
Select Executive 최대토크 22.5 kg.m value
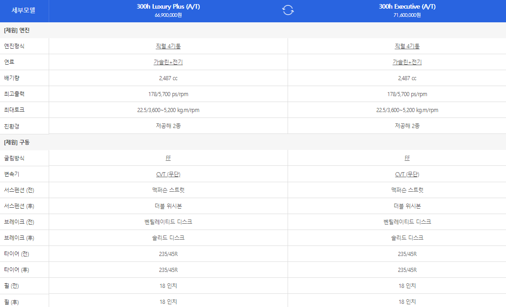(x=407, y=110)
